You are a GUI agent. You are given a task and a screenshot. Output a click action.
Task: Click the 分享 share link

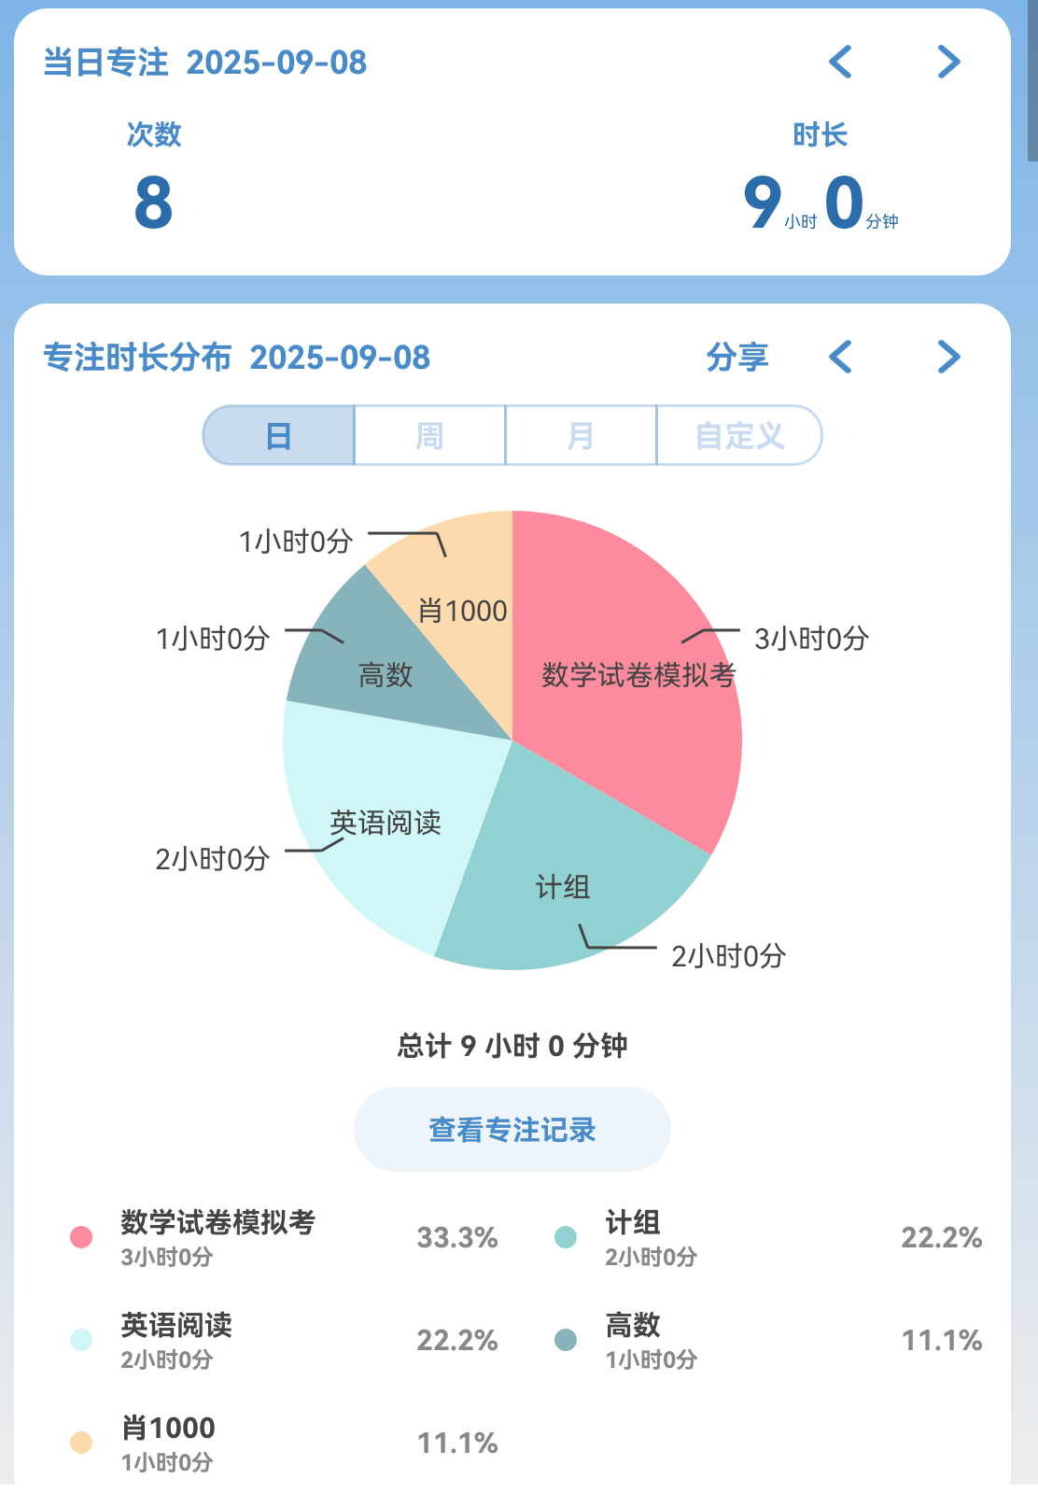(x=736, y=357)
